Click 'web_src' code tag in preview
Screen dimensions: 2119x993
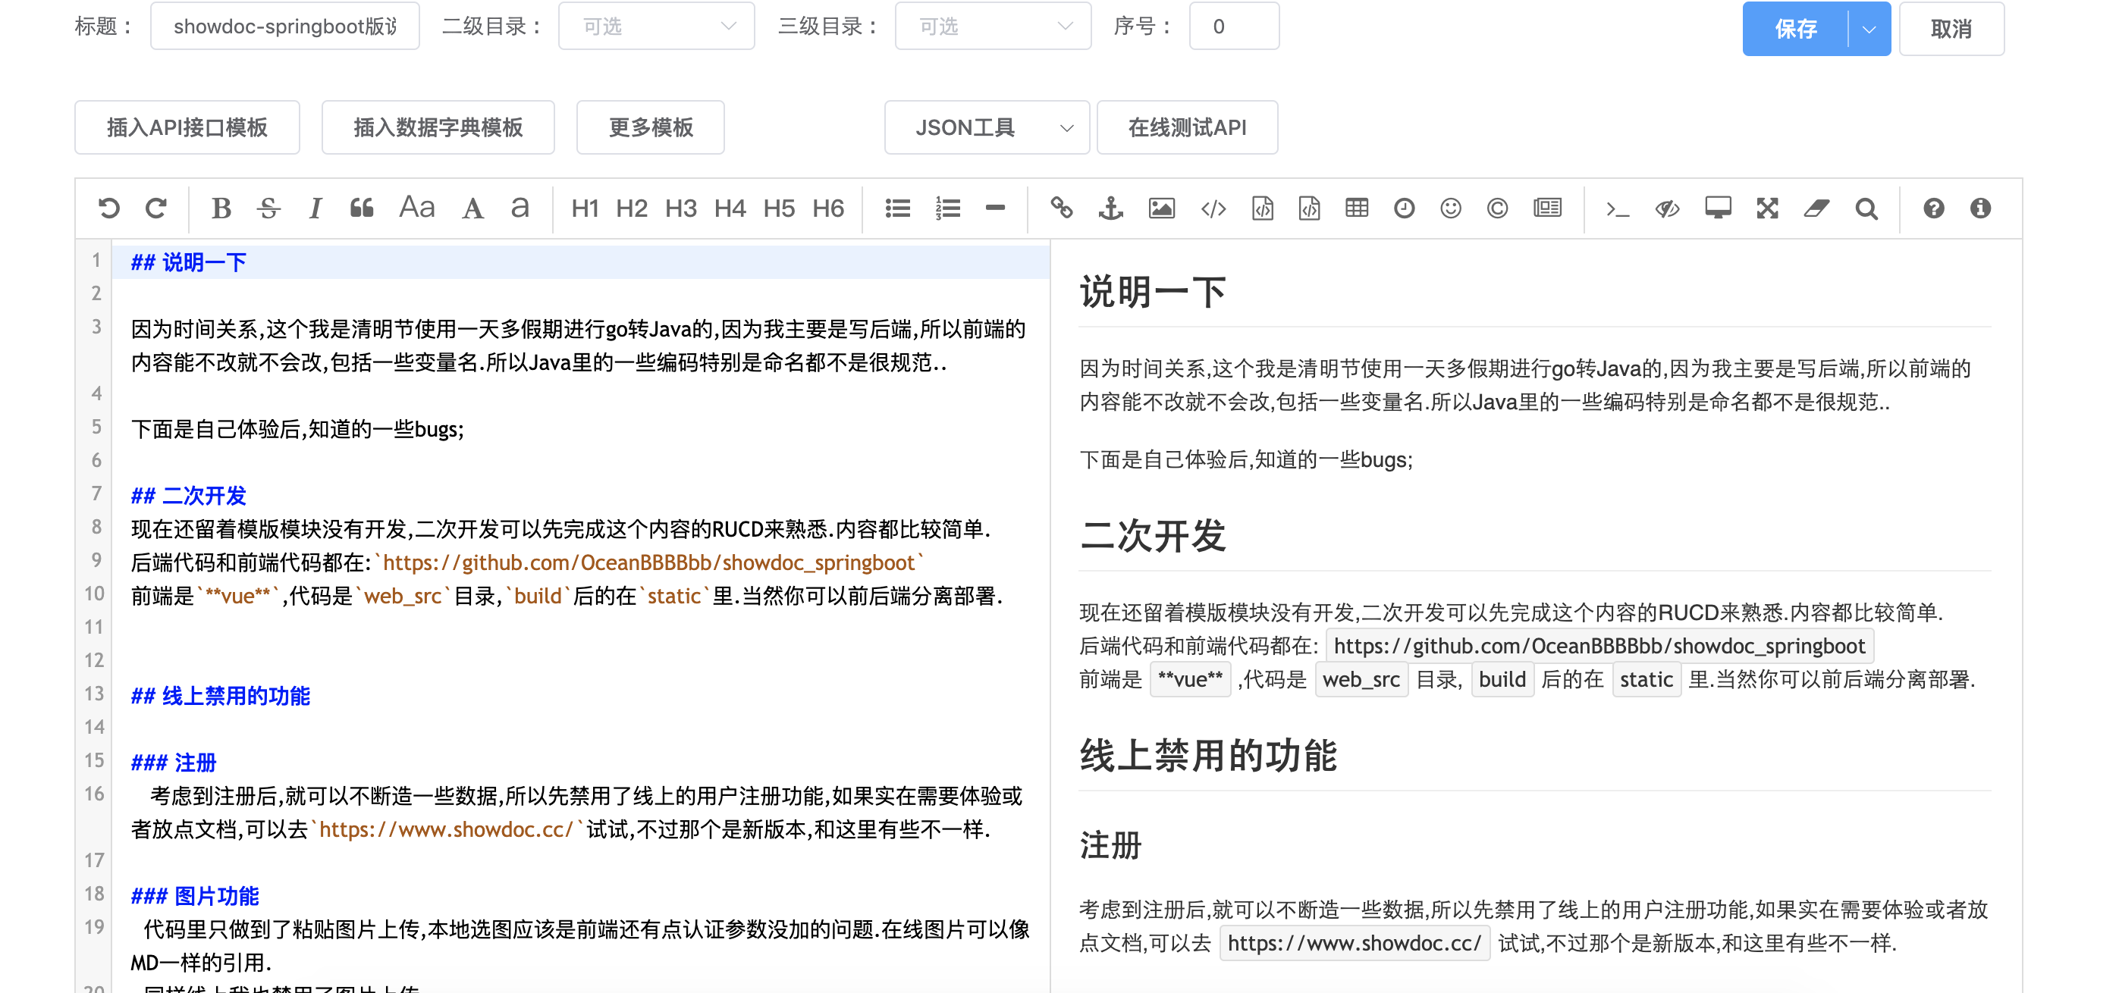click(1362, 680)
